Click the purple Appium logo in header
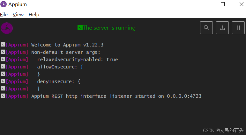The width and height of the screenshot is (246, 135). coord(7,28)
